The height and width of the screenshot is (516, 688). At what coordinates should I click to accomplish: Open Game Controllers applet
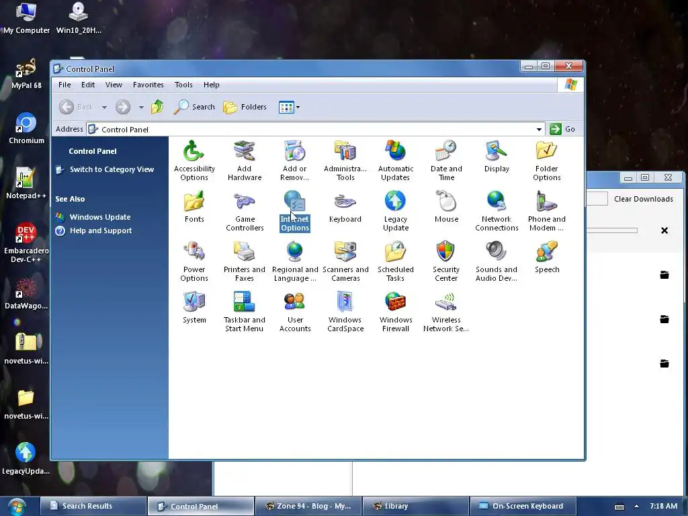[245, 211]
